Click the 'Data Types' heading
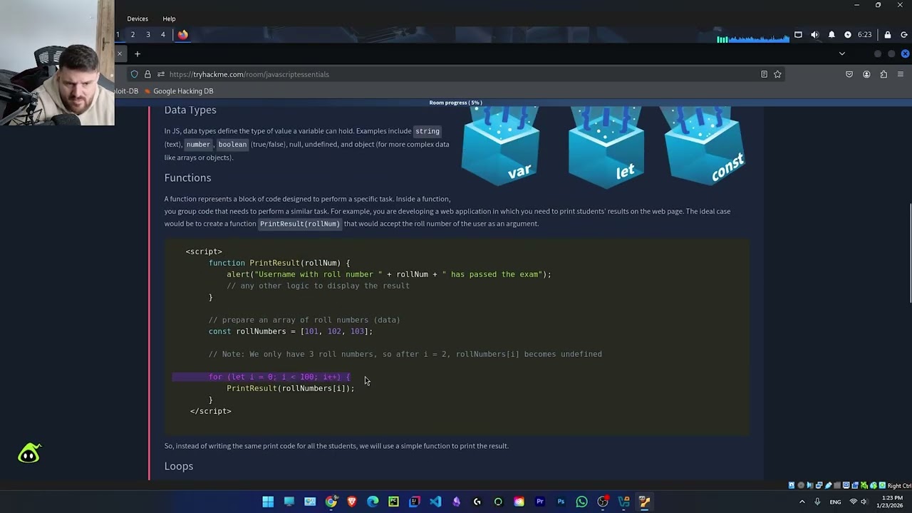Screen dimensions: 912x513 [190, 110]
